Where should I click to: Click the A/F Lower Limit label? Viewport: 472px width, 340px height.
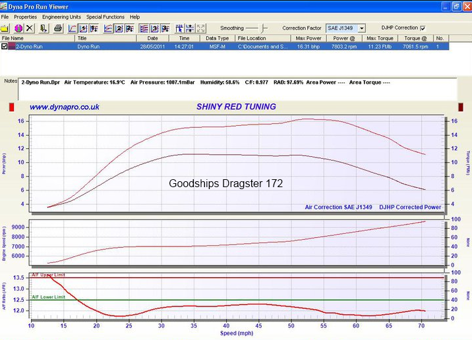(49, 297)
